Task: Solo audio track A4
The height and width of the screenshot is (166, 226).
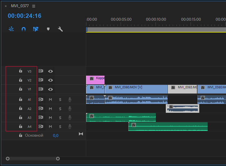Action: (x=60, y=127)
